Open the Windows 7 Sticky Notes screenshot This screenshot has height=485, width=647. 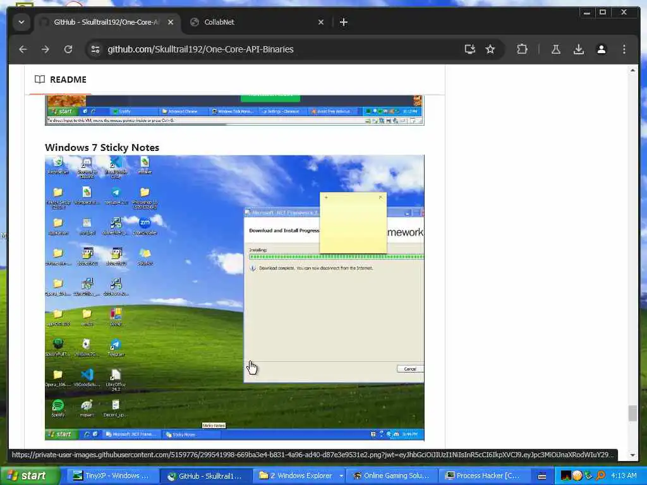[234, 298]
